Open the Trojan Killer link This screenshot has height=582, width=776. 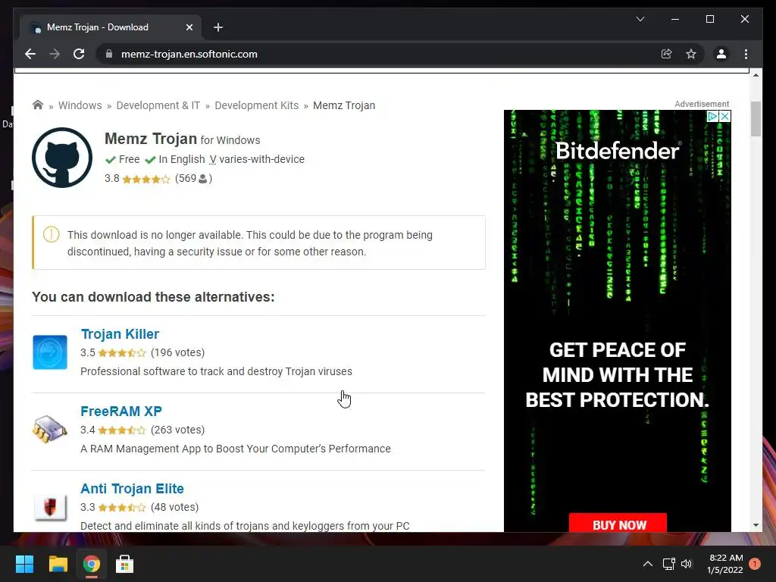(120, 334)
